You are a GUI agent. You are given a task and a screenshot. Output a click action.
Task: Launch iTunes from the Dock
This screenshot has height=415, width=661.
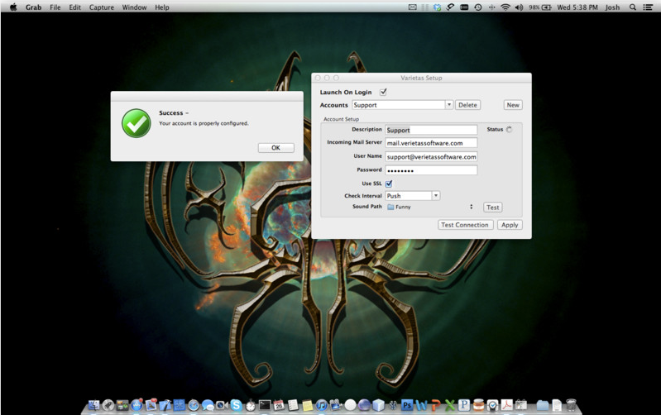click(321, 405)
